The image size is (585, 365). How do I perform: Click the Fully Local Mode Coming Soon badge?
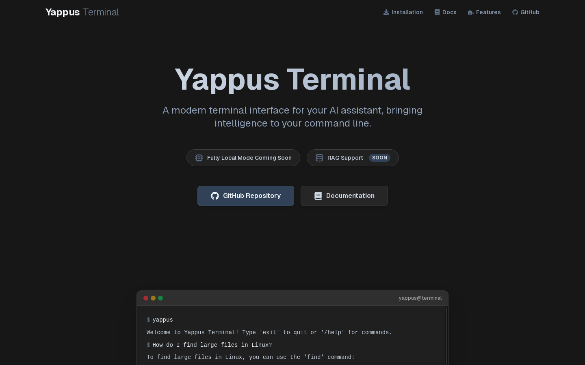243,158
